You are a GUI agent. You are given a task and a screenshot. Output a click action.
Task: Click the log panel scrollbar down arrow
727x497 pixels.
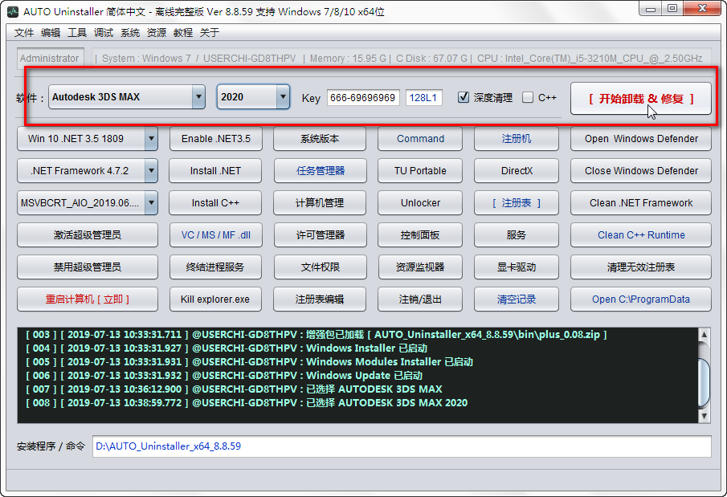tap(705, 414)
